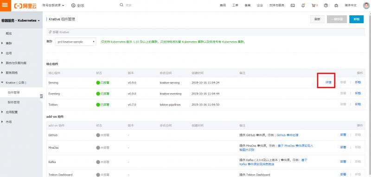Click grey status icon in Kafka row

point(98,162)
